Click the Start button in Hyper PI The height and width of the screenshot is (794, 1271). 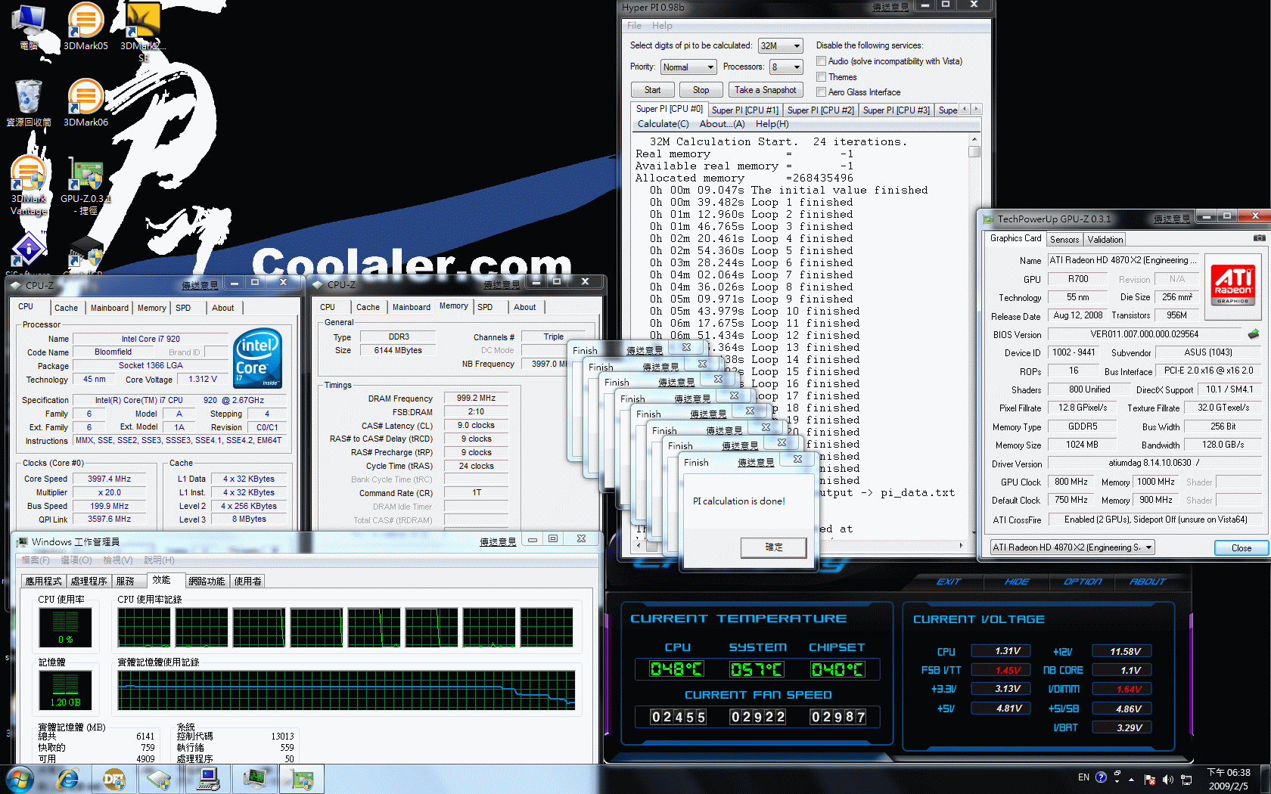click(x=652, y=90)
